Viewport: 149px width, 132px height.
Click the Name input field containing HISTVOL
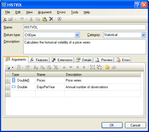coord(85,27)
